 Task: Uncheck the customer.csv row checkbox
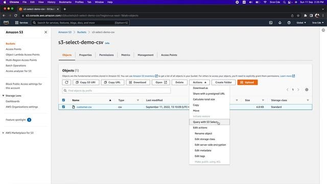[63, 107]
